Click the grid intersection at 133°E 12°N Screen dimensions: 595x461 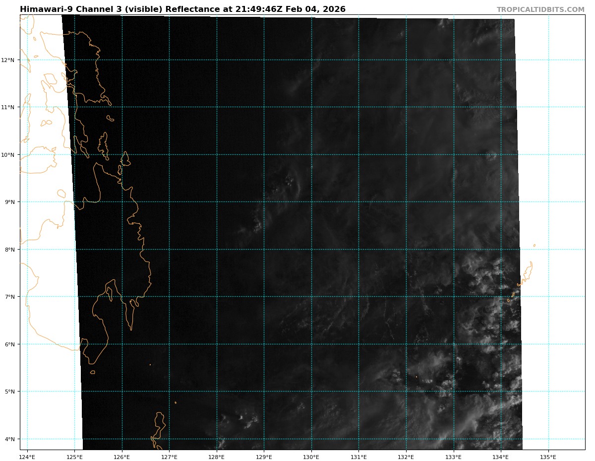[454, 60]
